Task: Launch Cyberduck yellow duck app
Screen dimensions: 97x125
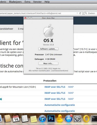Action: [60, 119]
